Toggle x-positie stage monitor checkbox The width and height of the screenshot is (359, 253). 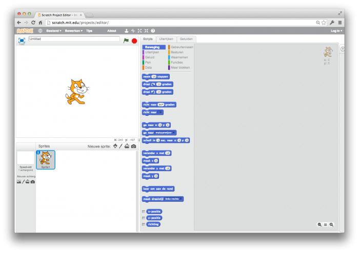[x=144, y=212]
